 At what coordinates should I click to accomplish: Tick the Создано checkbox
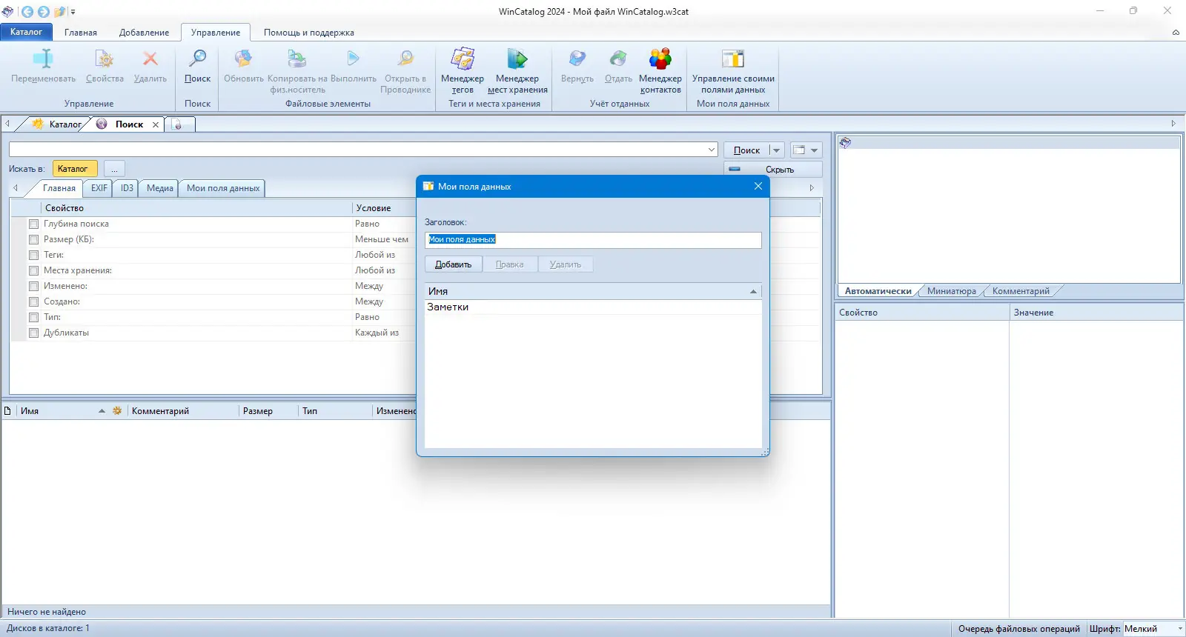click(x=33, y=301)
